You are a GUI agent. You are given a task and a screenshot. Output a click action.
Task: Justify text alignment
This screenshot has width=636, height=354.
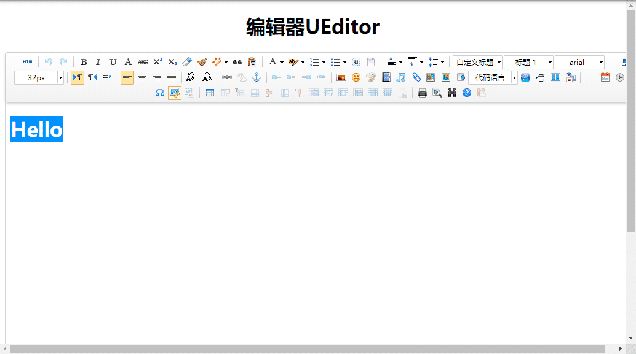pos(172,77)
